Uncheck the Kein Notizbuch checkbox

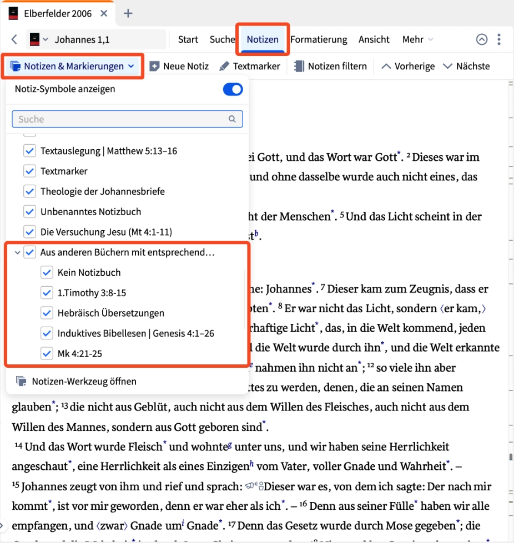click(47, 272)
